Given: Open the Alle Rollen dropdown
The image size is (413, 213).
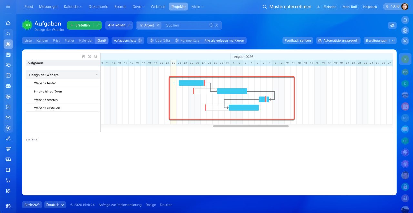Looking at the screenshot, I should pos(119,25).
